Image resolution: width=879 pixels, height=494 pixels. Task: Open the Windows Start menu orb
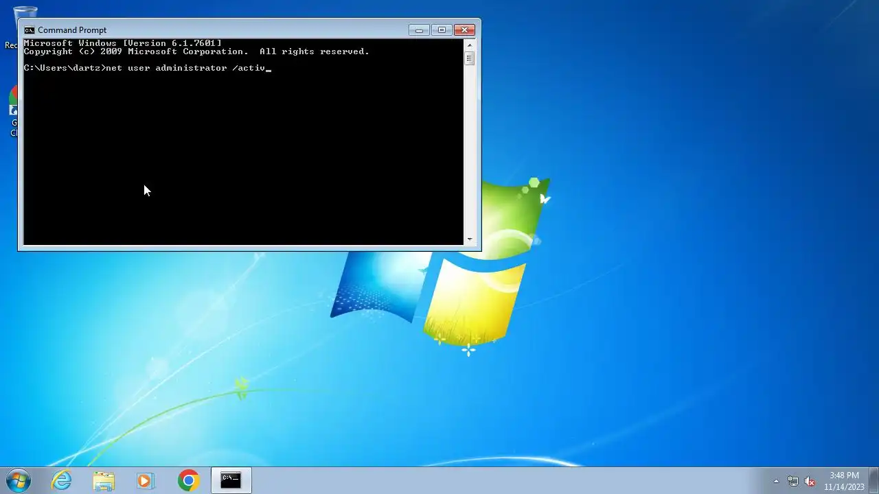pyautogui.click(x=19, y=480)
